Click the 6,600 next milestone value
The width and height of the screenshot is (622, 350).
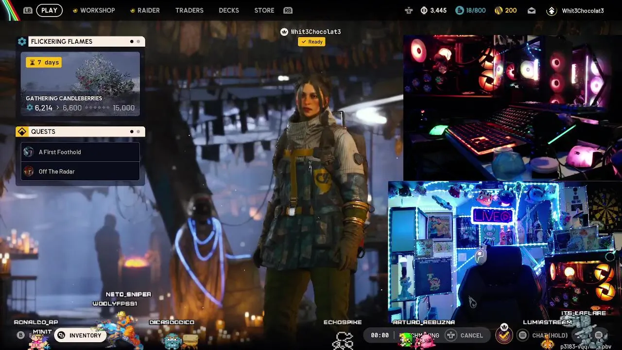72,108
